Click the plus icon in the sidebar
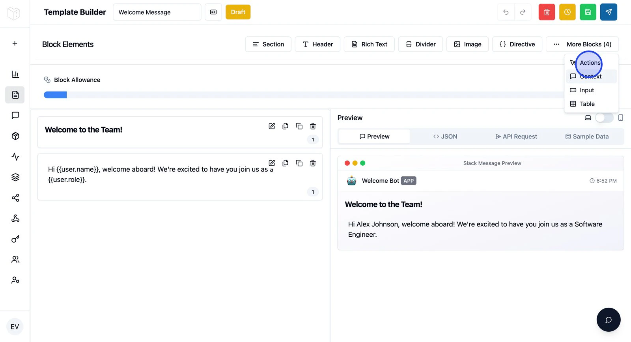The width and height of the screenshot is (631, 342). click(15, 43)
